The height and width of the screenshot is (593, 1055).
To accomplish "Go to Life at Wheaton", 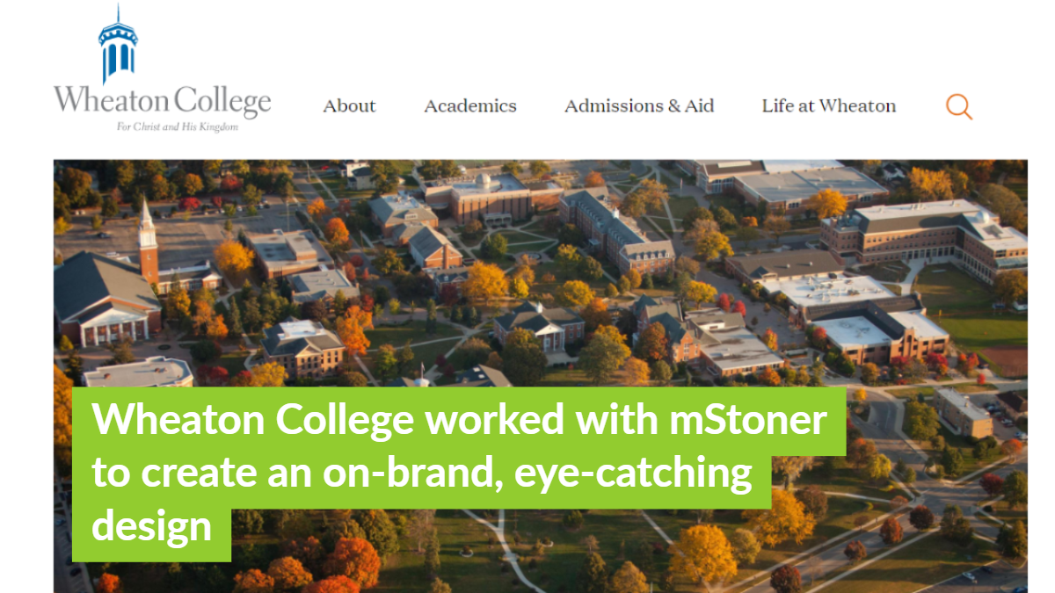I will click(828, 106).
